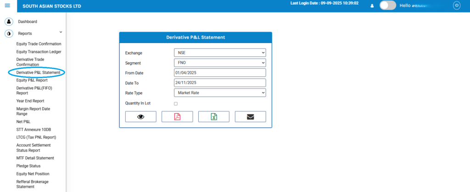Collapse the Reports menu chevron
Image resolution: width=470 pixels, height=192 pixels.
coord(61,33)
